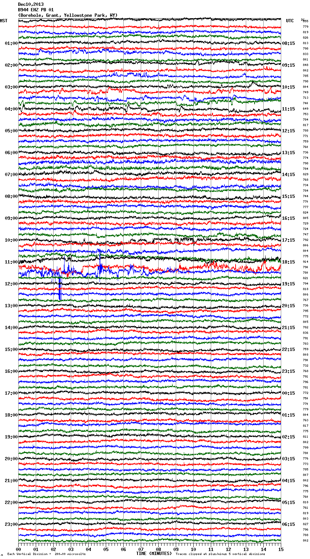The image size is (310, 559).
Task: Click the UTC time label "13:15"
Action: (x=288, y=153)
